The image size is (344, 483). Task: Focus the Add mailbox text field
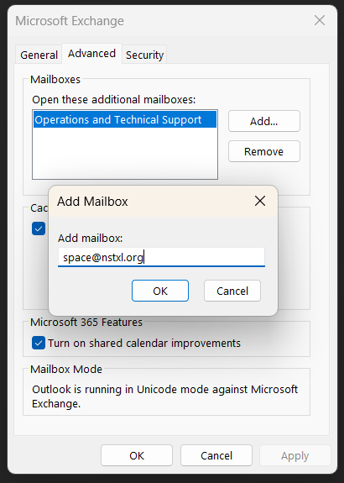coord(161,257)
